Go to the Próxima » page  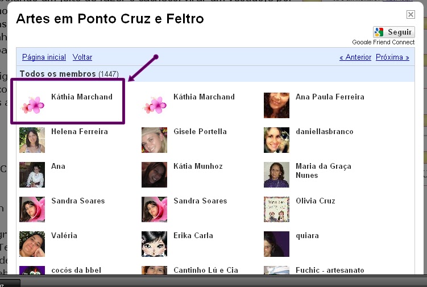[392, 57]
